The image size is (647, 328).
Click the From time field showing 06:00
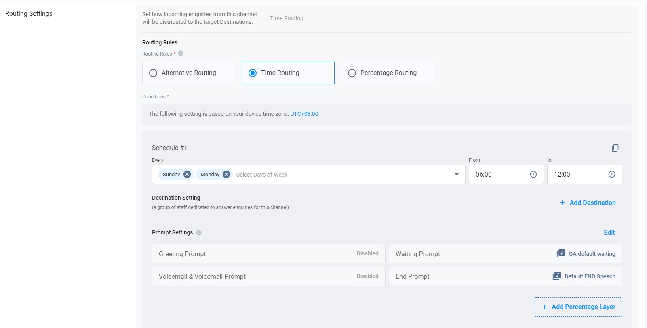tap(497, 174)
